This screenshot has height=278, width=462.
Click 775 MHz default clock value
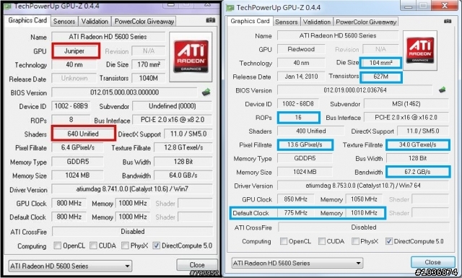pyautogui.click(x=295, y=212)
